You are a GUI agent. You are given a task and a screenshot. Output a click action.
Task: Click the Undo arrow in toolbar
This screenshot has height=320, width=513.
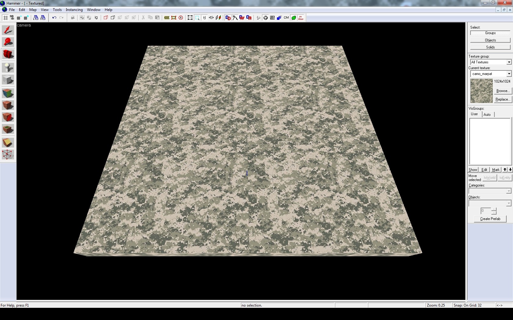[54, 18]
